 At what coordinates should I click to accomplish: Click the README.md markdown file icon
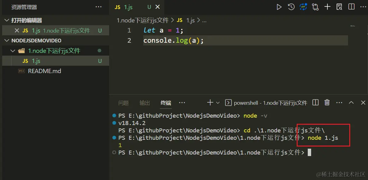(22, 71)
